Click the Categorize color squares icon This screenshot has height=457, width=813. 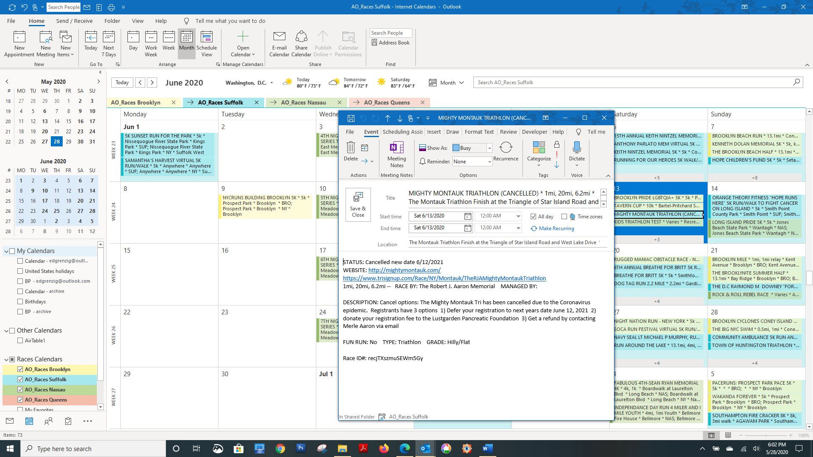tap(539, 148)
